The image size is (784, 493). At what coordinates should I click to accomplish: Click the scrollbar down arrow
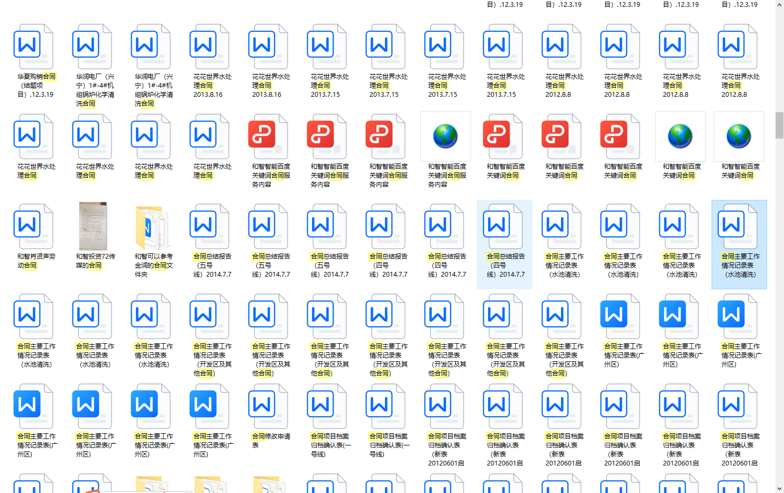[779, 488]
